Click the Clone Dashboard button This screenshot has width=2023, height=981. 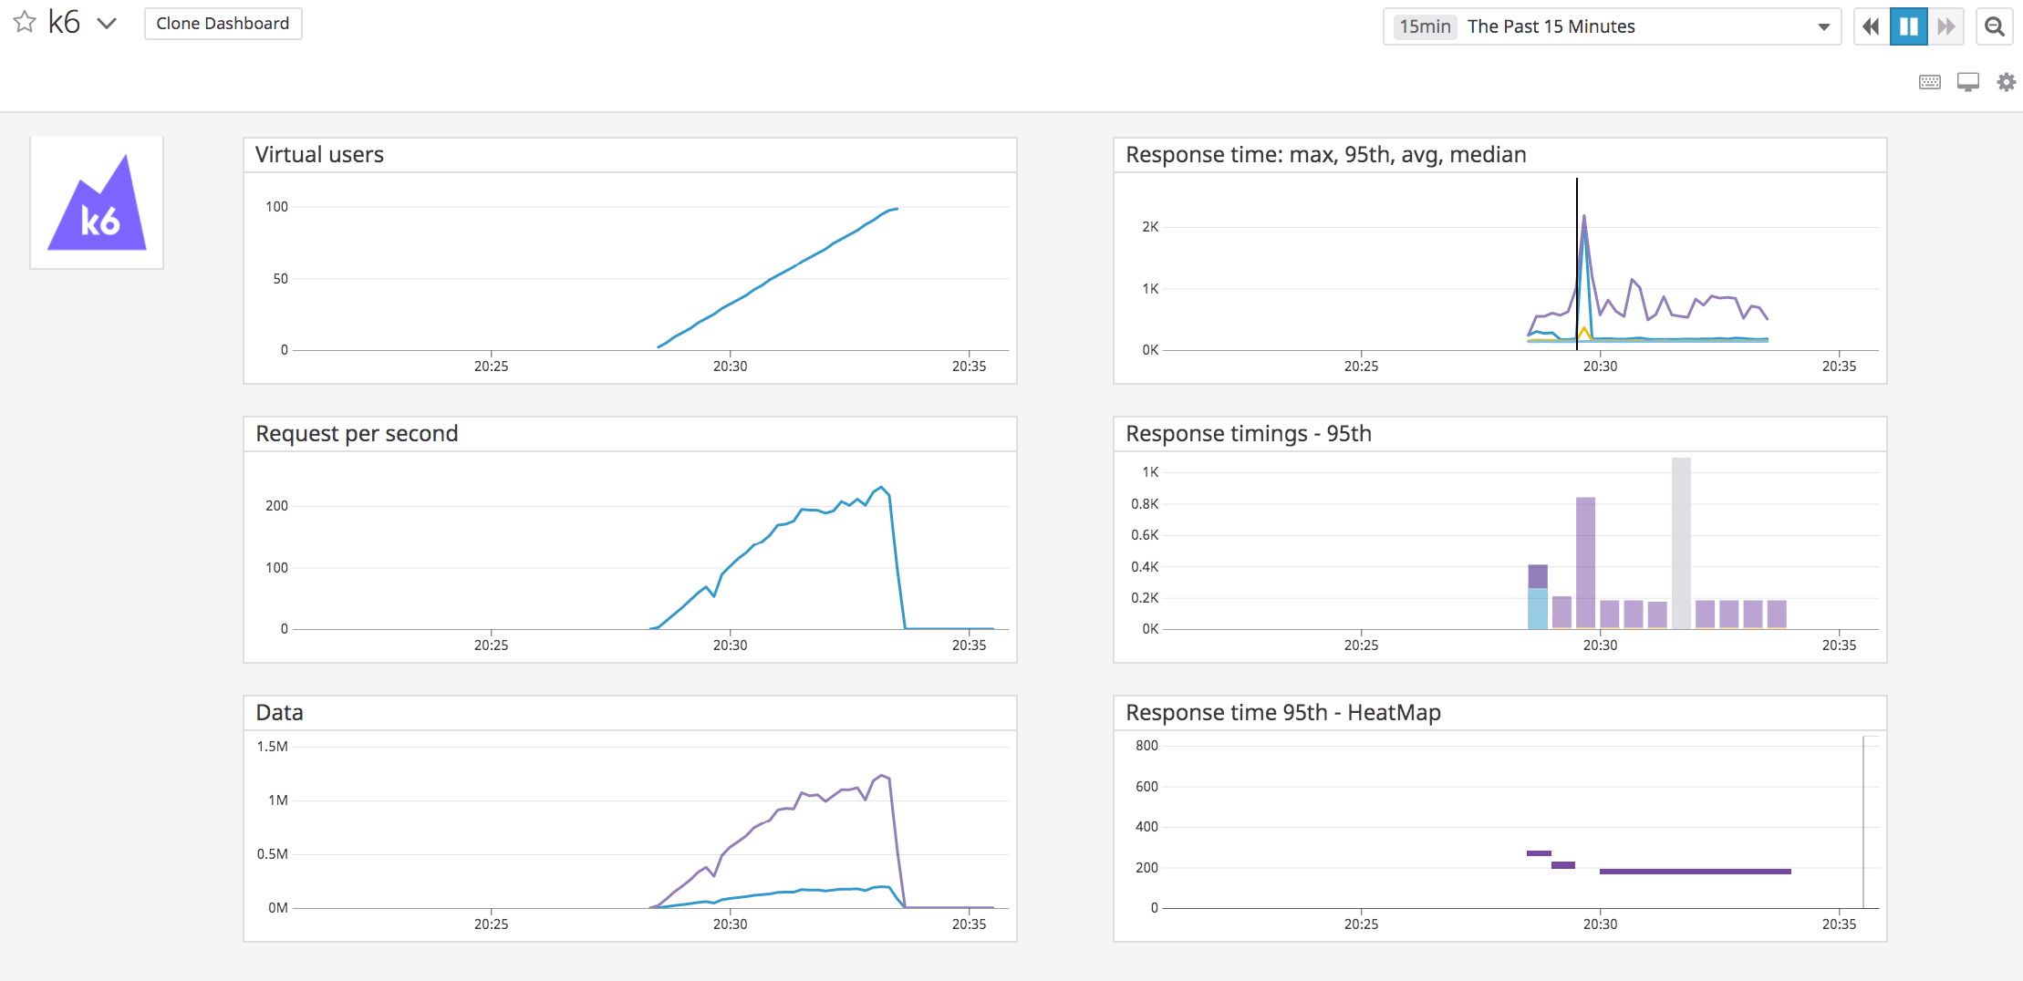(x=223, y=24)
